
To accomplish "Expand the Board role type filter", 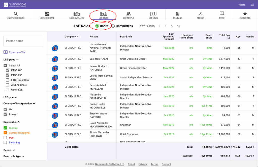I will pyautogui.click(x=14, y=156).
